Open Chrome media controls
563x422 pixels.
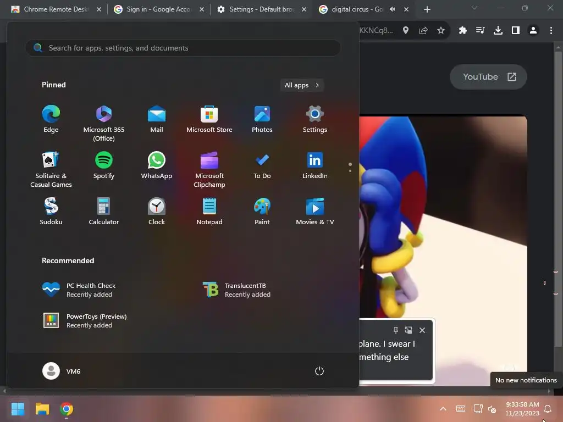coord(481,31)
